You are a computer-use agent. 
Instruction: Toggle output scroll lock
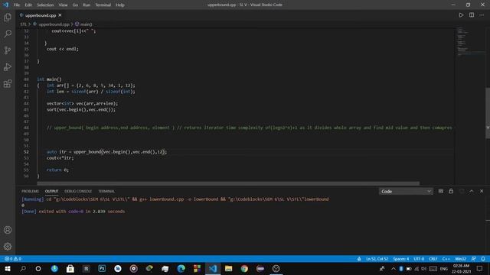pyautogui.click(x=451, y=191)
